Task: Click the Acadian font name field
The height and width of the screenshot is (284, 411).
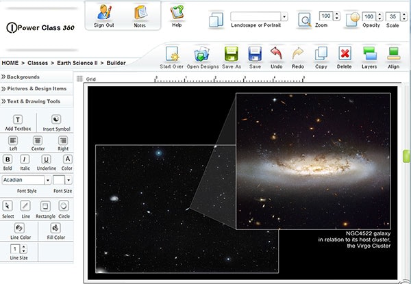Action: (23, 180)
